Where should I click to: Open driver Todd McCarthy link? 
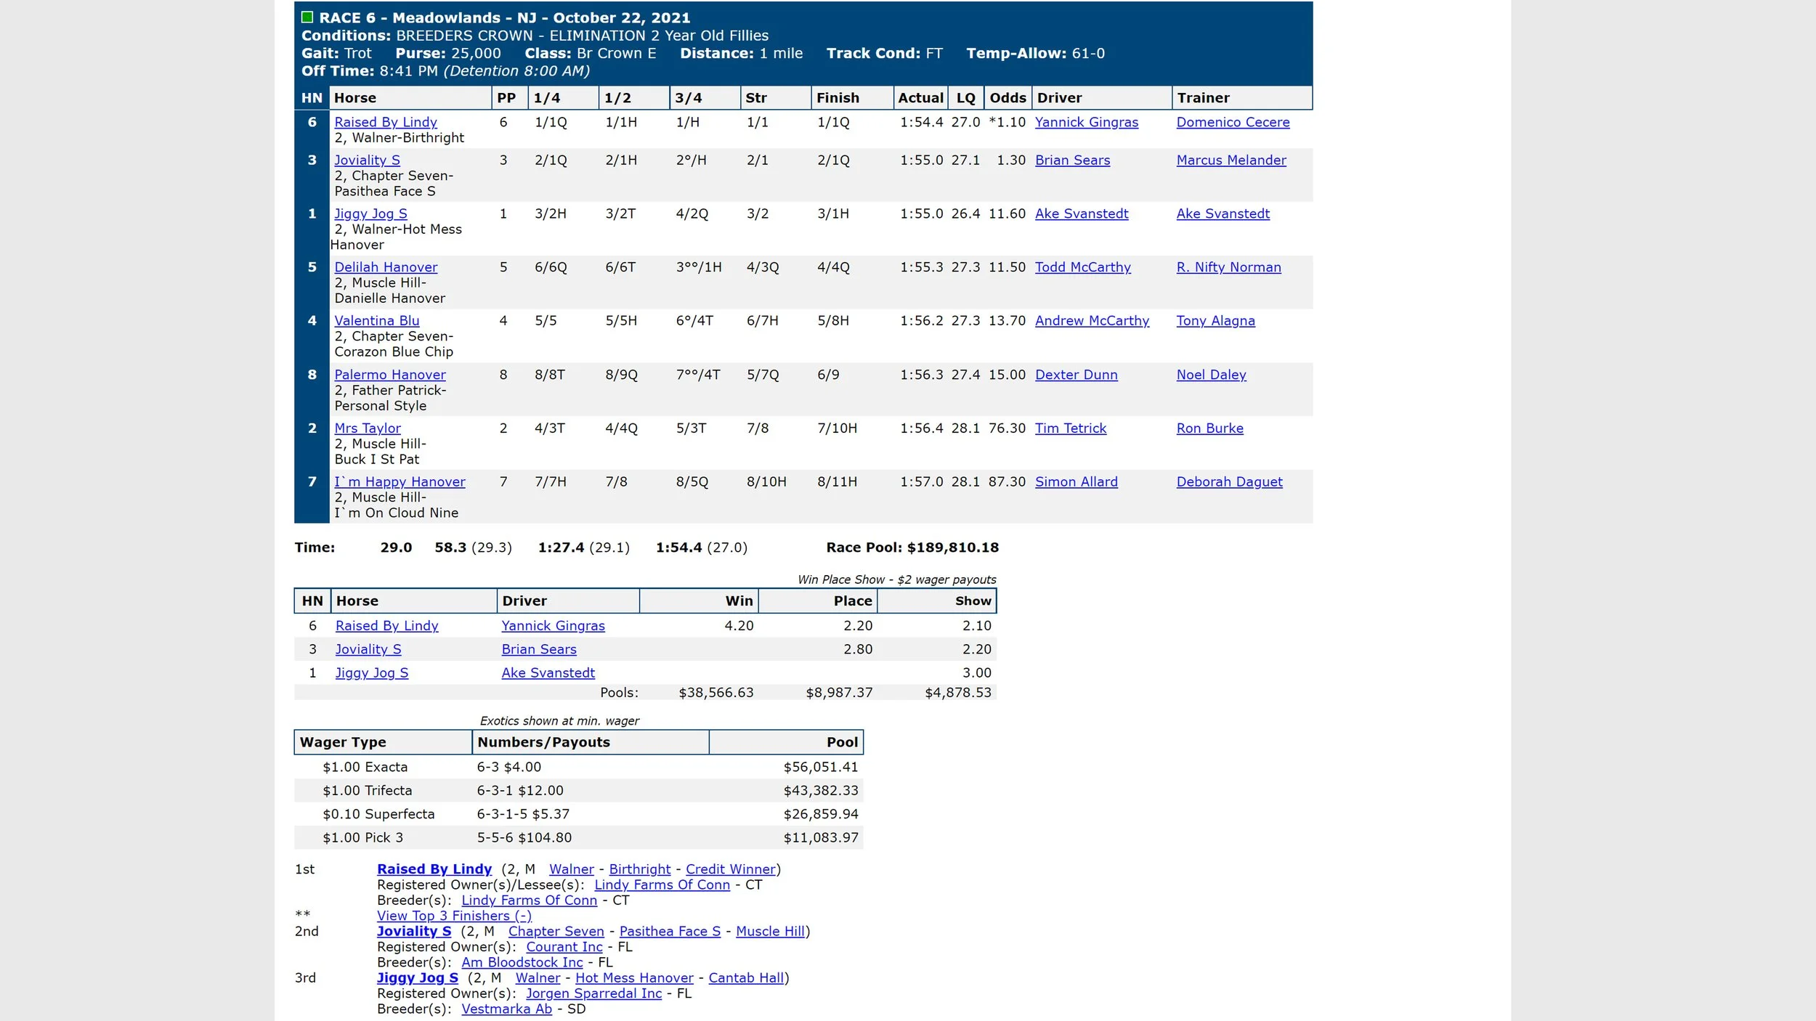pos(1083,267)
